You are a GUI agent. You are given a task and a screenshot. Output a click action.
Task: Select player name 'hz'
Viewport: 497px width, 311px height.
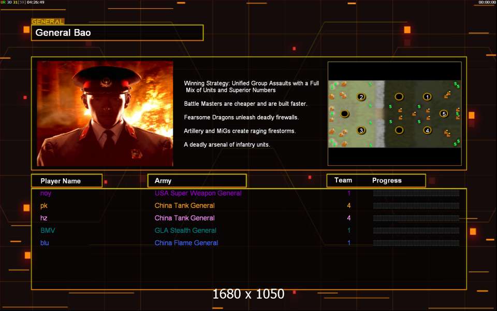click(43, 218)
